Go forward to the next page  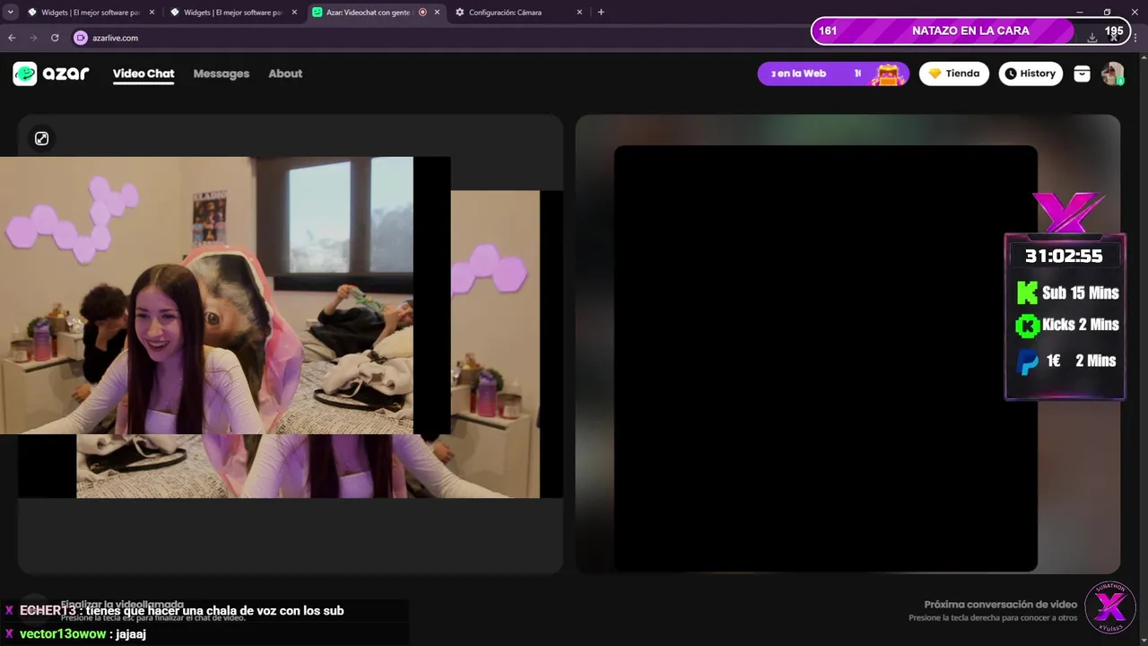pyautogui.click(x=33, y=38)
